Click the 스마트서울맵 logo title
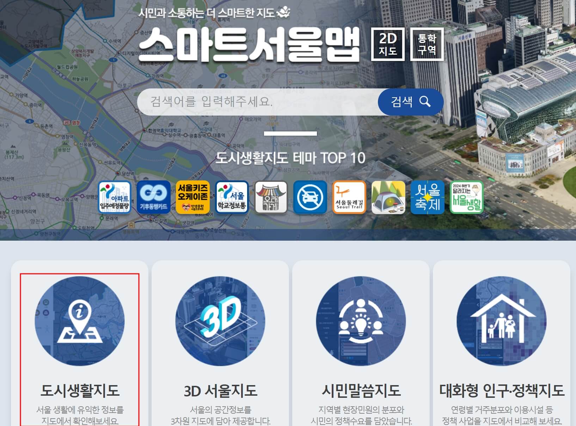The height and width of the screenshot is (426, 576). coord(249,44)
